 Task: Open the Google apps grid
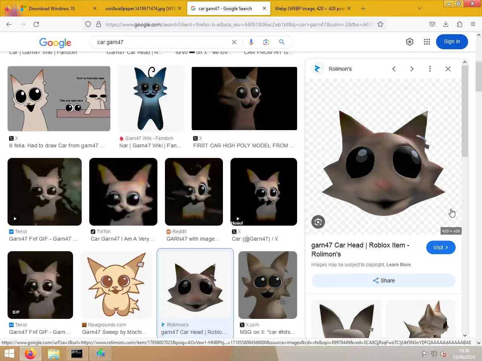[x=427, y=42]
